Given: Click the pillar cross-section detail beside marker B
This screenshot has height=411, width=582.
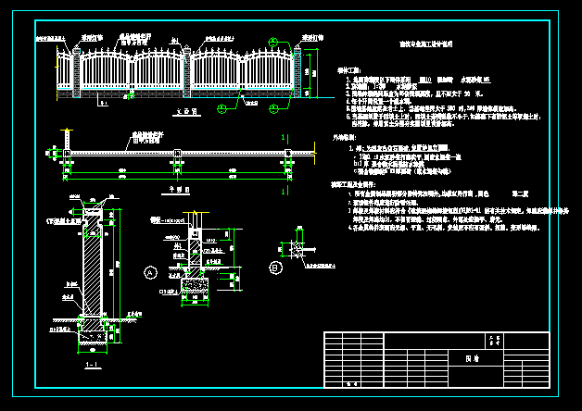Looking at the screenshot, I should [x=296, y=248].
